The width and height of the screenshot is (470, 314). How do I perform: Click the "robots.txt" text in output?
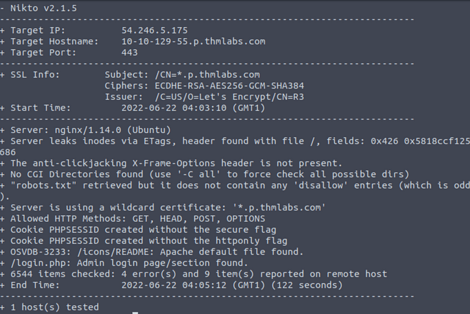coord(38,185)
